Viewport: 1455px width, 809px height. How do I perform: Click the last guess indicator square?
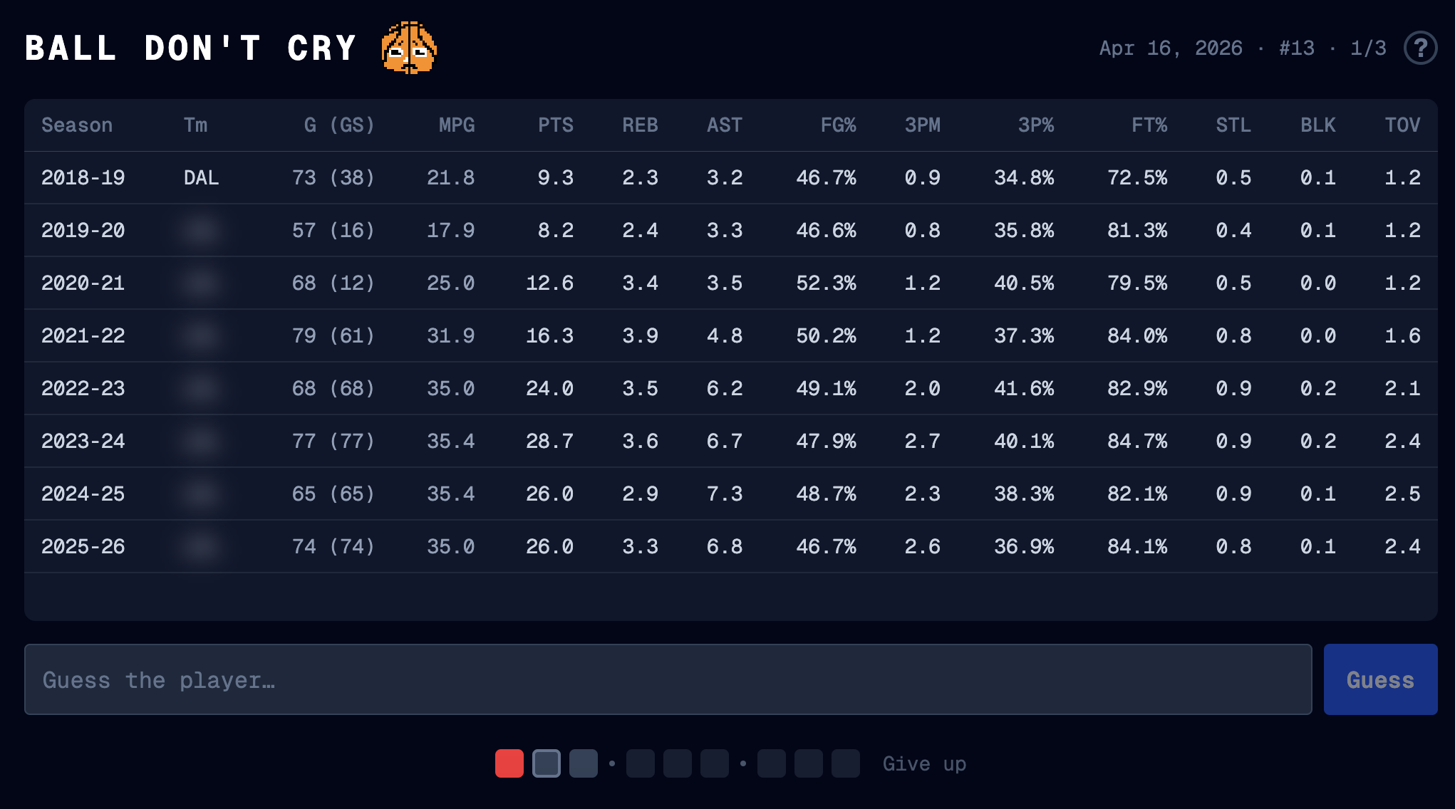click(846, 763)
